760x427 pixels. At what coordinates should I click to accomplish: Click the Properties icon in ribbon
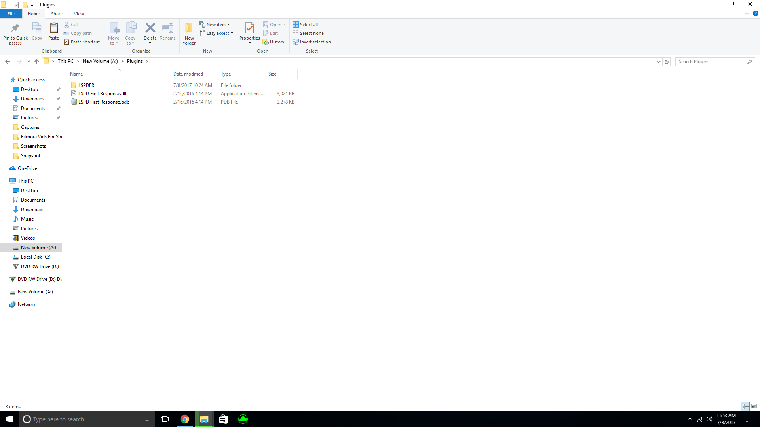[x=249, y=28]
